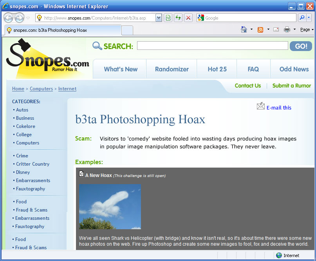
Task: Expand the Print options dropdown arrow
Action: [294, 29]
